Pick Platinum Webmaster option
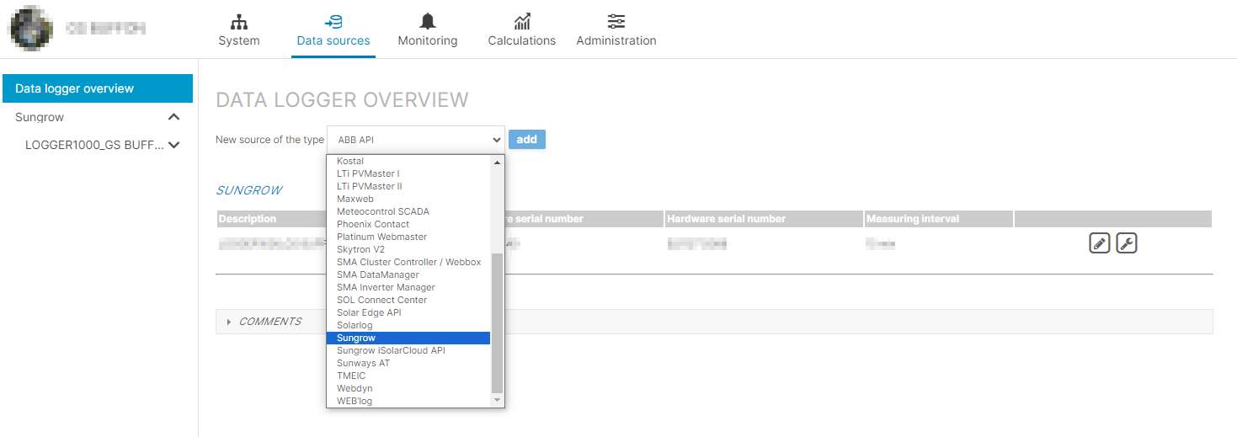The width and height of the screenshot is (1237, 437). click(408, 237)
